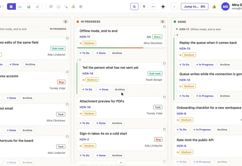Open the line chart view tab

click(37, 7)
